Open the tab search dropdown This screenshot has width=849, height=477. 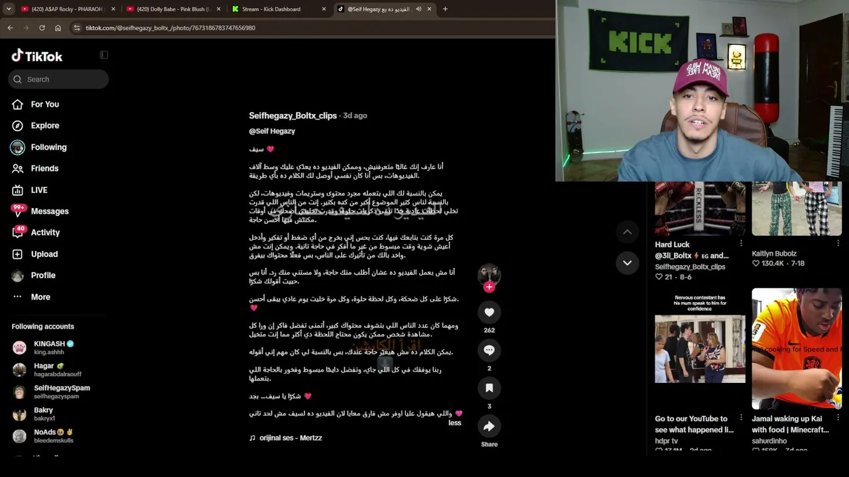point(9,9)
